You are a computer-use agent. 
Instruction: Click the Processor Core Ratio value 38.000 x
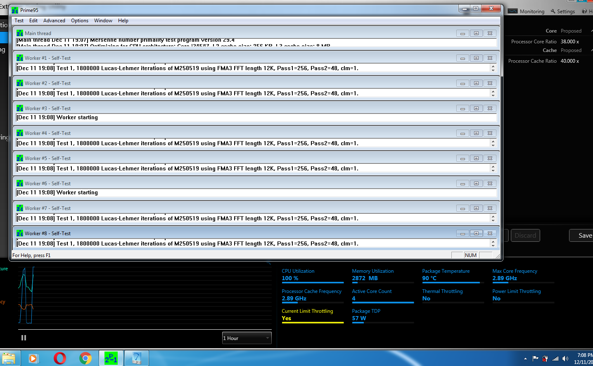[570, 42]
